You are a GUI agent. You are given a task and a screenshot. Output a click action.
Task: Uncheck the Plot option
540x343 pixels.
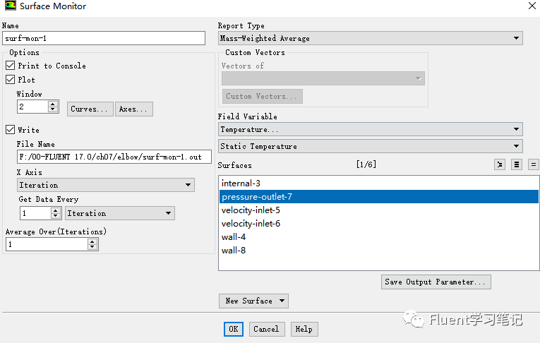point(11,80)
